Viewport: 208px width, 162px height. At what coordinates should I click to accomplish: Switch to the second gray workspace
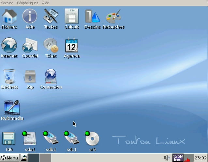[x=46, y=158]
